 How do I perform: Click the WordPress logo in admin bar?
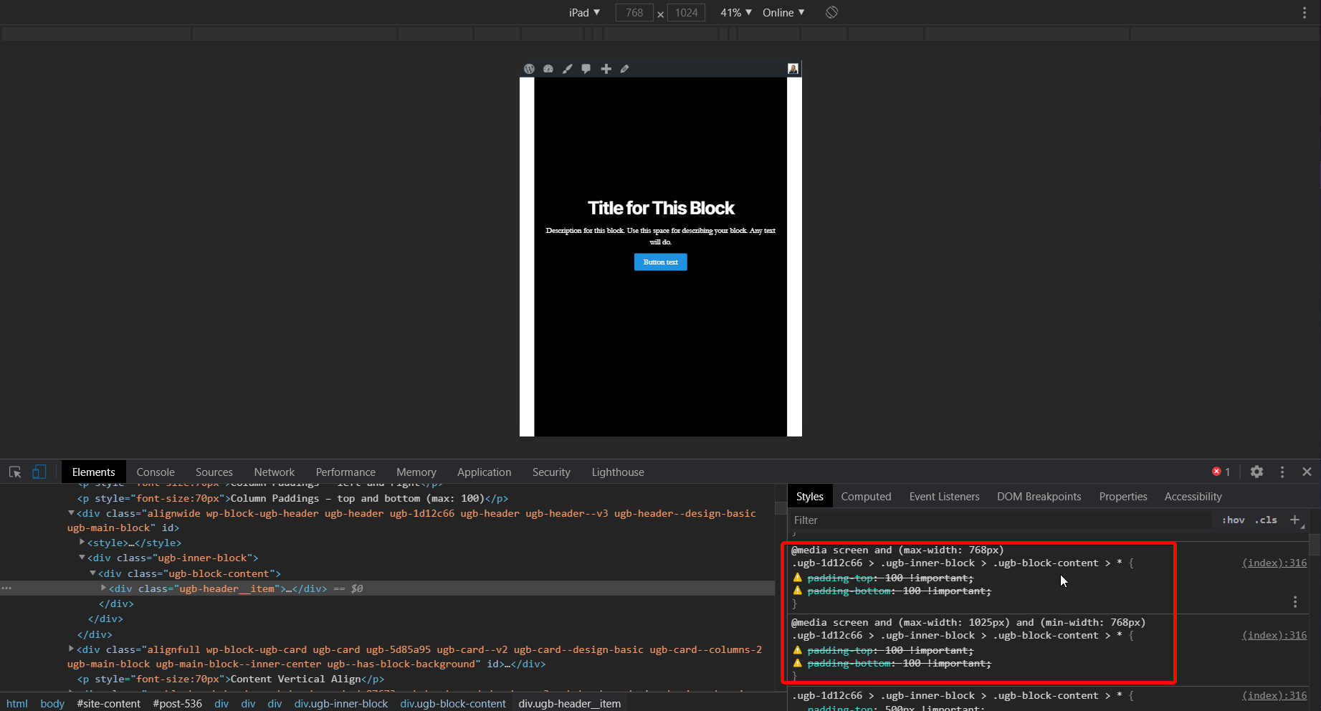click(529, 69)
